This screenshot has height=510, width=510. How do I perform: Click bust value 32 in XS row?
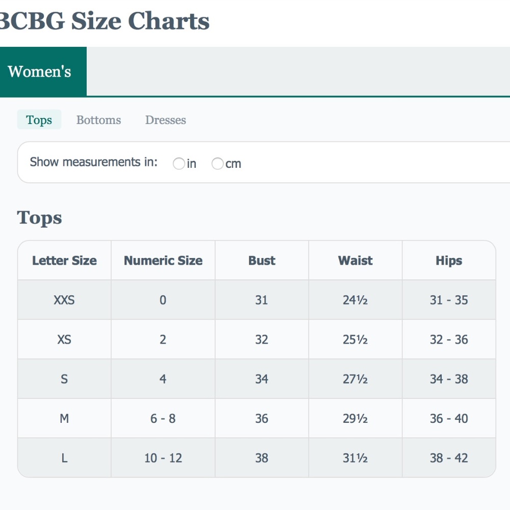click(x=262, y=339)
